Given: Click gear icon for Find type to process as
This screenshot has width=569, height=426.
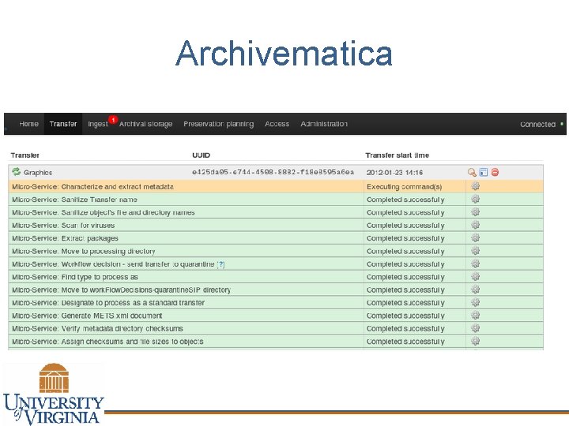Looking at the screenshot, I should tap(476, 277).
